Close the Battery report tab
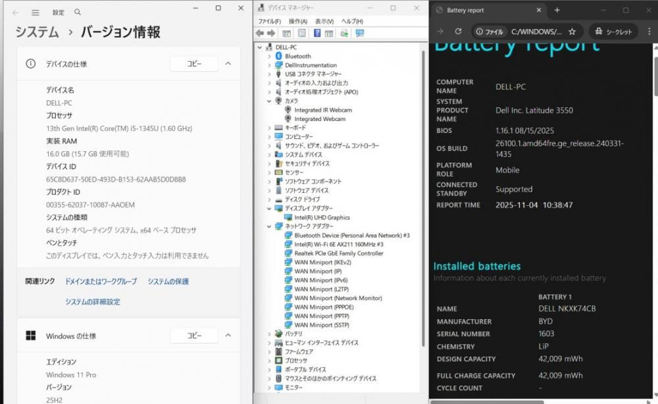 pyautogui.click(x=539, y=10)
